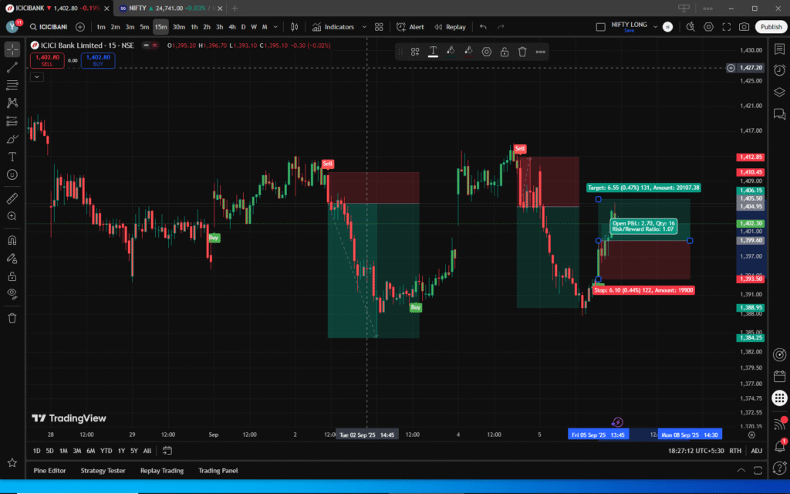
Task: Switch to the Strategy Tester tab
Action: [103, 470]
